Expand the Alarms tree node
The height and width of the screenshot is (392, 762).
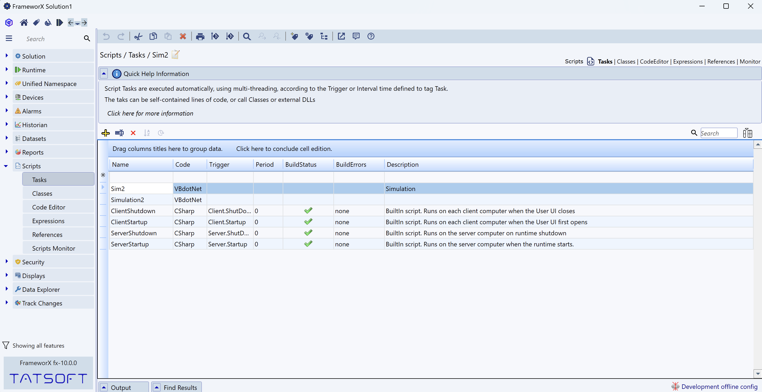click(x=7, y=111)
